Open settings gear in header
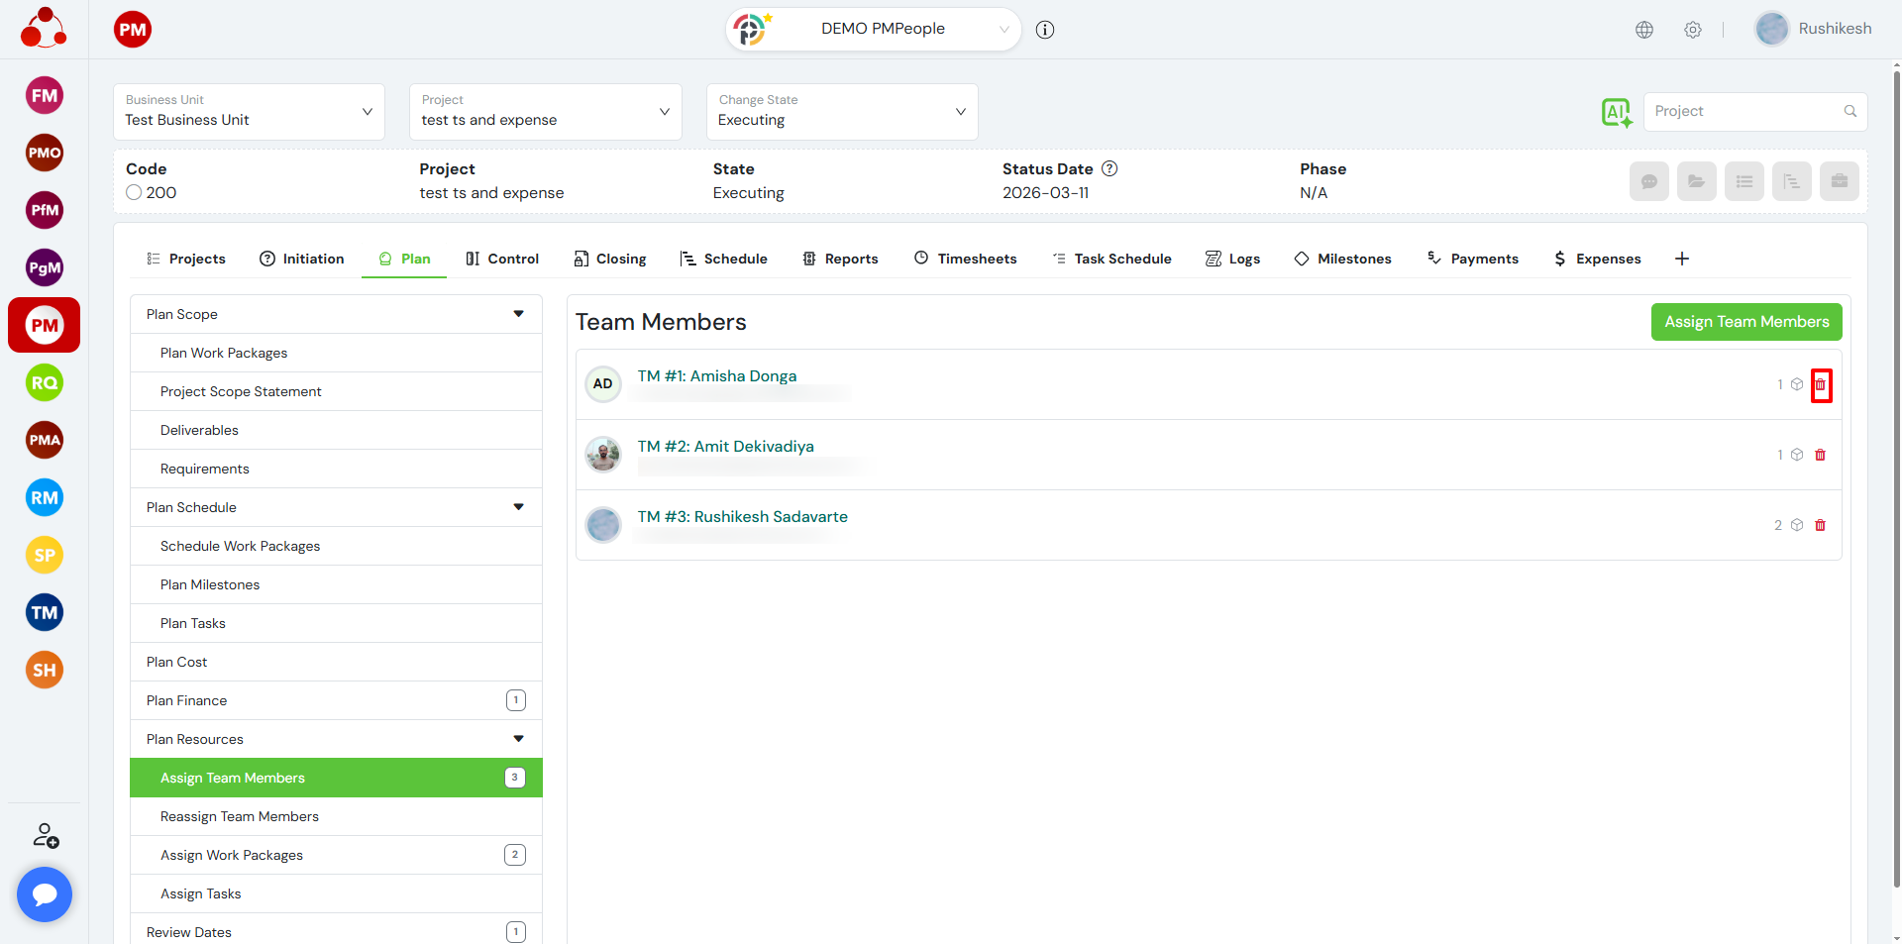Screen dimensions: 1902x944 (1693, 30)
